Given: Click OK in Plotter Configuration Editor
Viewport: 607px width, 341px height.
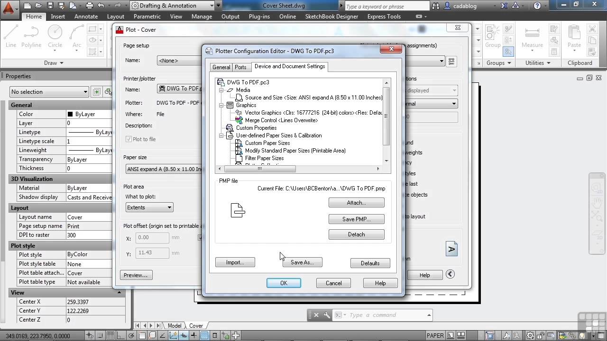Looking at the screenshot, I should 284,283.
